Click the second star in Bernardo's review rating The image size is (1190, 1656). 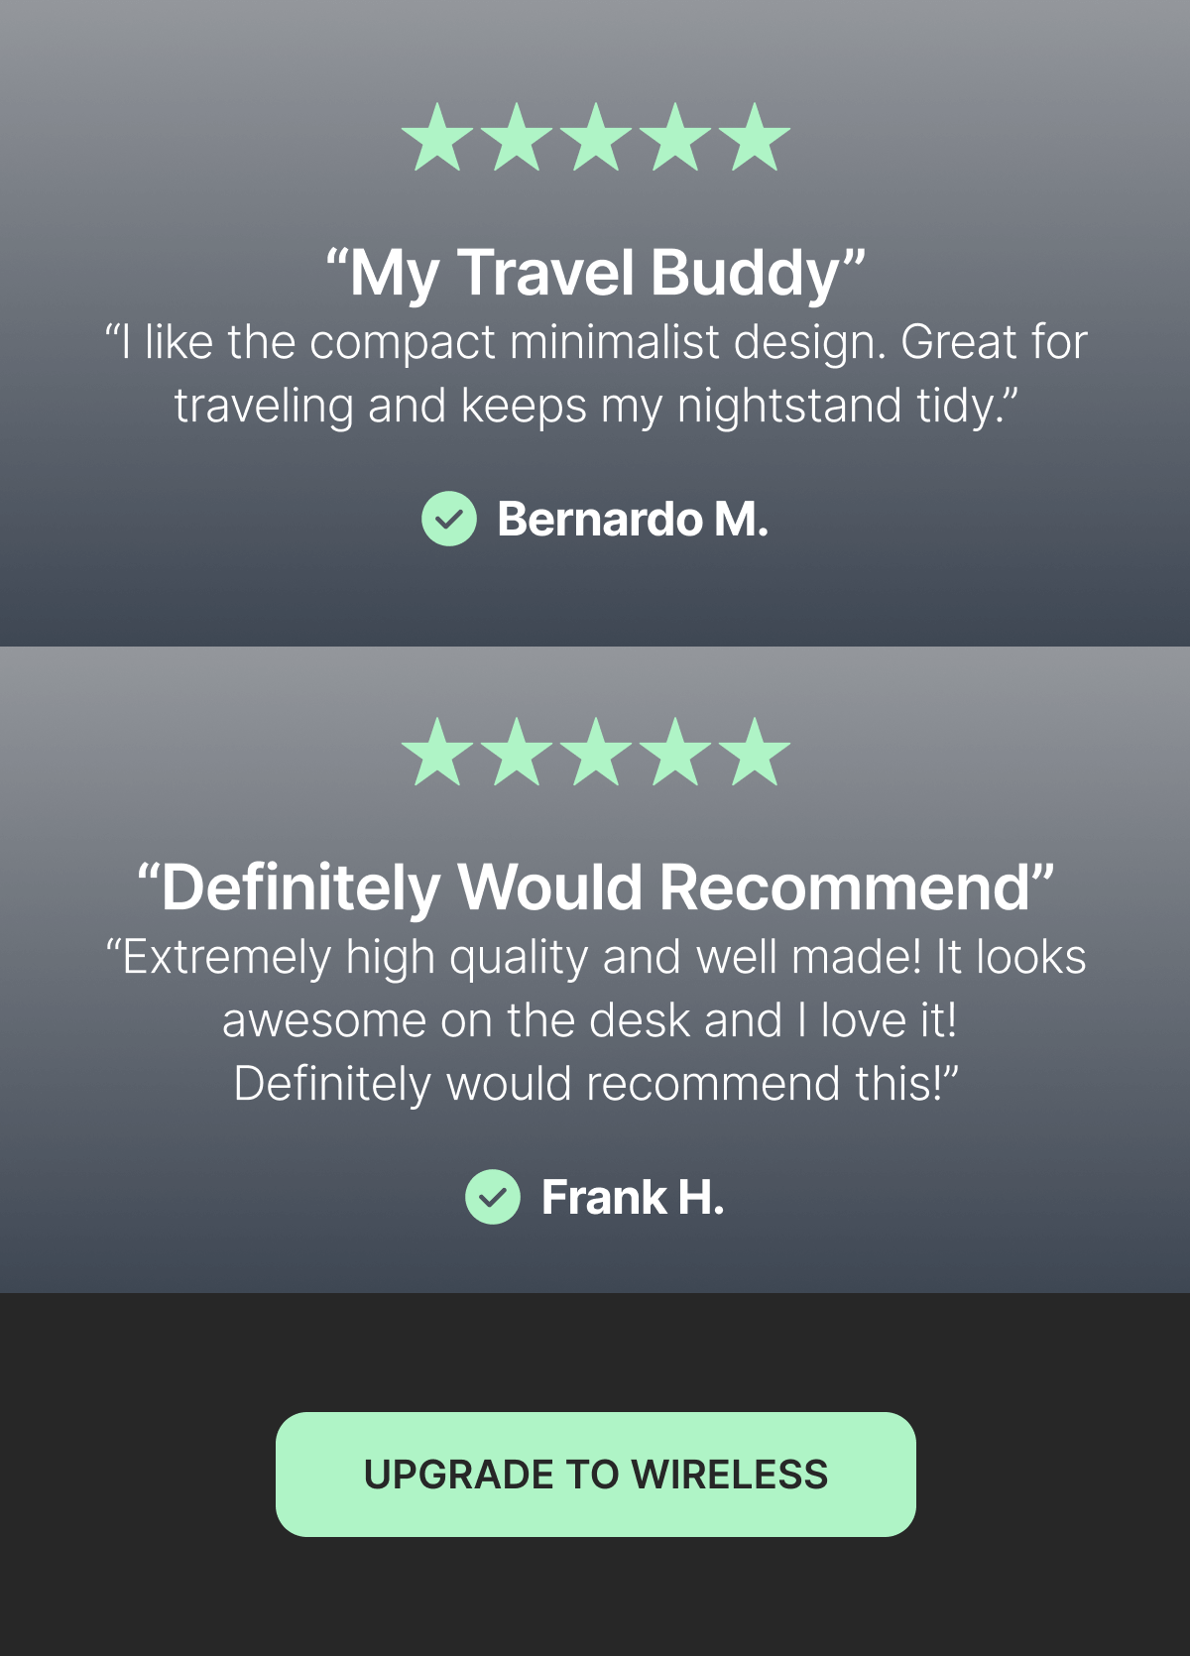[x=517, y=138]
